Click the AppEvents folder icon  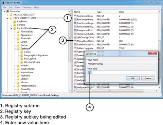coord(15,21)
